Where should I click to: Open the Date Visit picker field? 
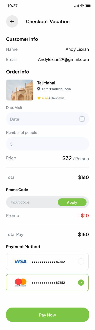[47, 119]
